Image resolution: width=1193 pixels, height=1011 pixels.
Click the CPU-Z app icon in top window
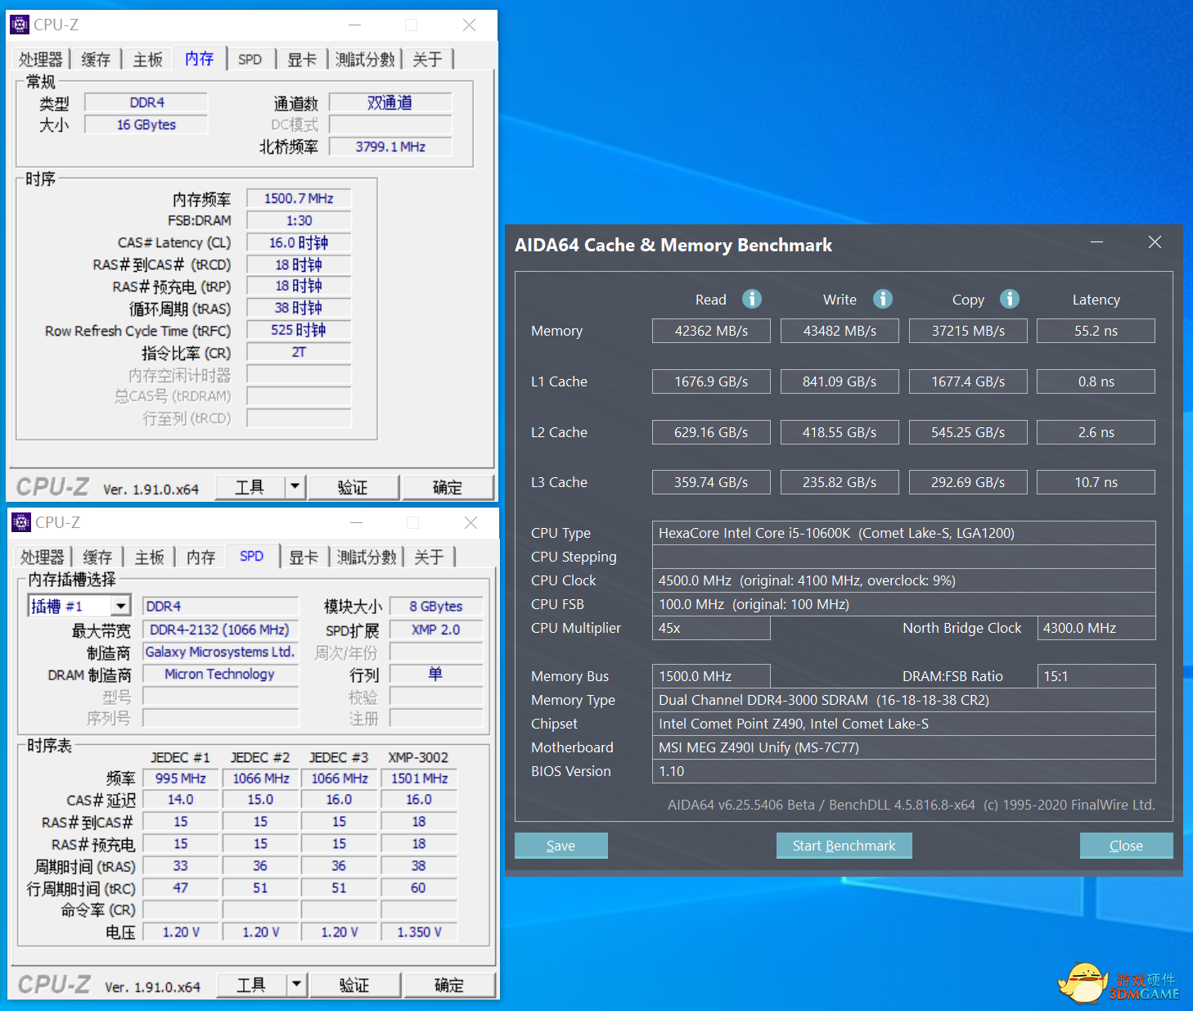[20, 25]
